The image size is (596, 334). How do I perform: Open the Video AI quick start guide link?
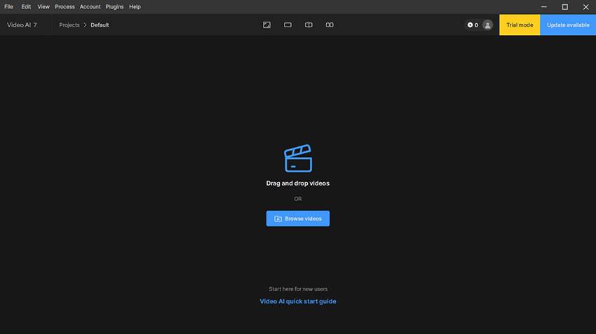[x=298, y=302]
